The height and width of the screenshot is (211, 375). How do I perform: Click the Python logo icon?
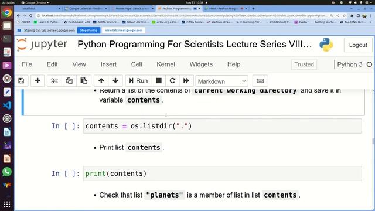pyautogui.click(x=326, y=45)
